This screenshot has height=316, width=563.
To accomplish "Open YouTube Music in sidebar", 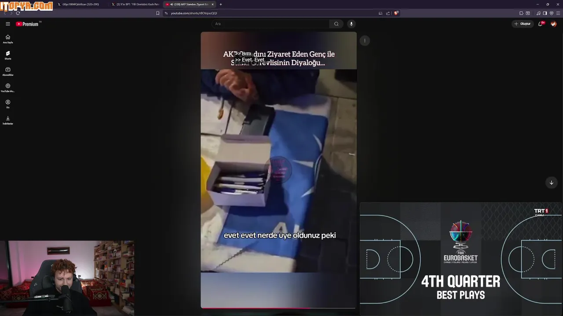I will pyautogui.click(x=8, y=88).
